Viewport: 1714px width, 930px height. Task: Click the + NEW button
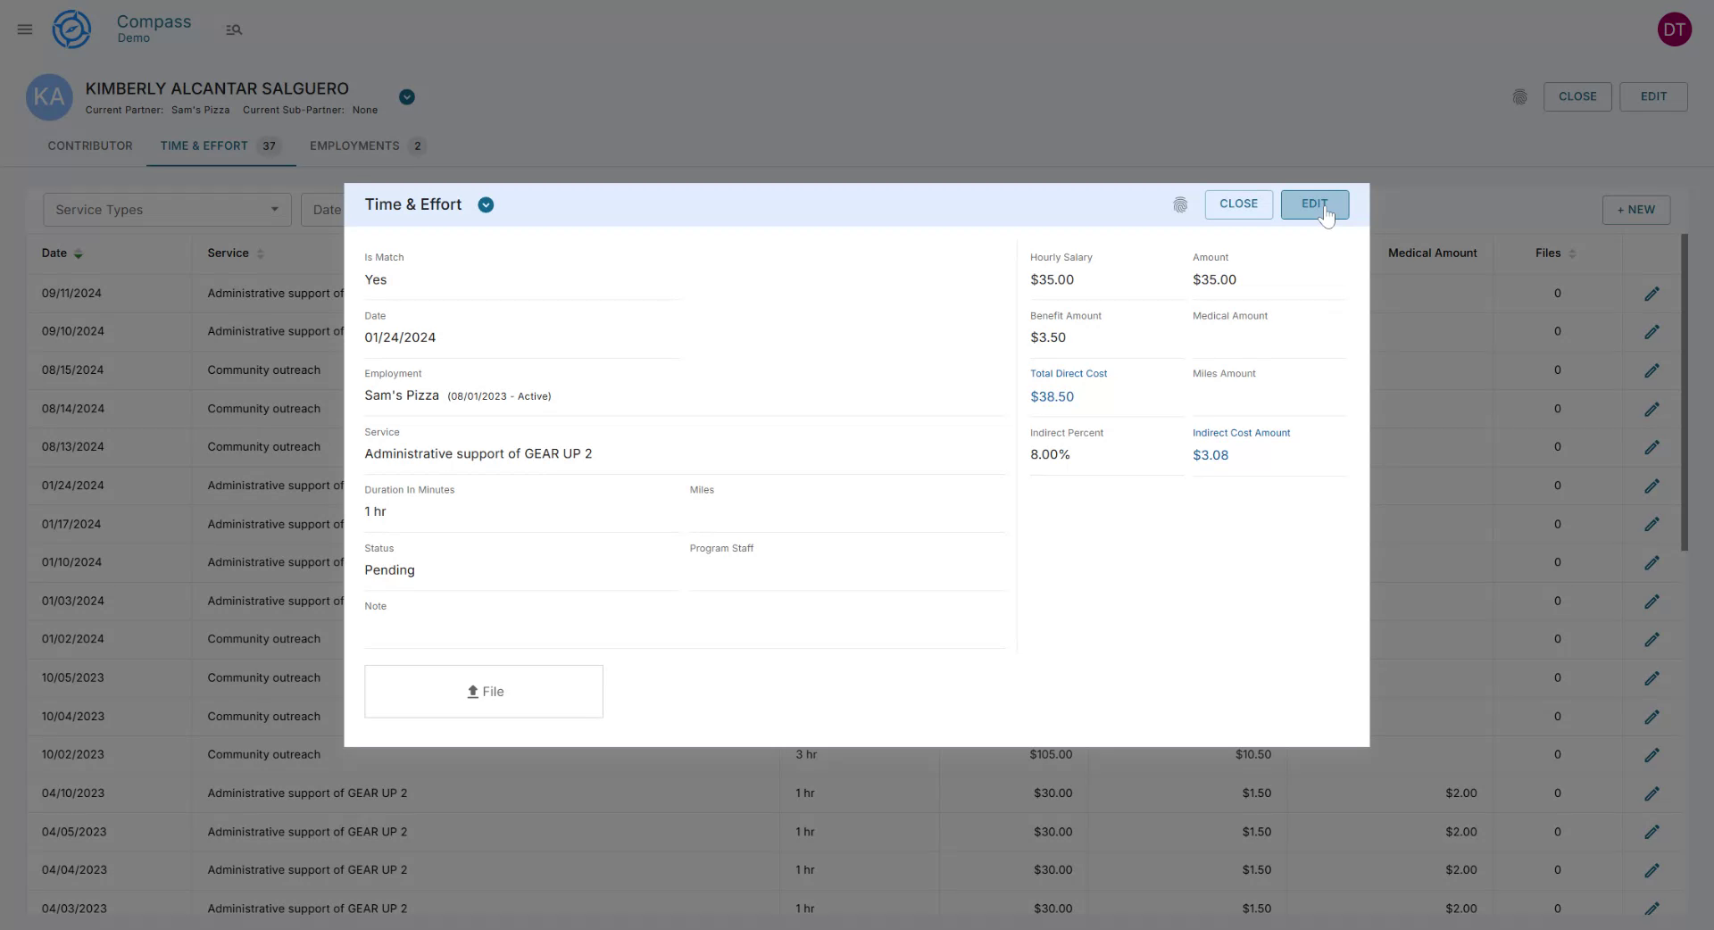(1635, 210)
